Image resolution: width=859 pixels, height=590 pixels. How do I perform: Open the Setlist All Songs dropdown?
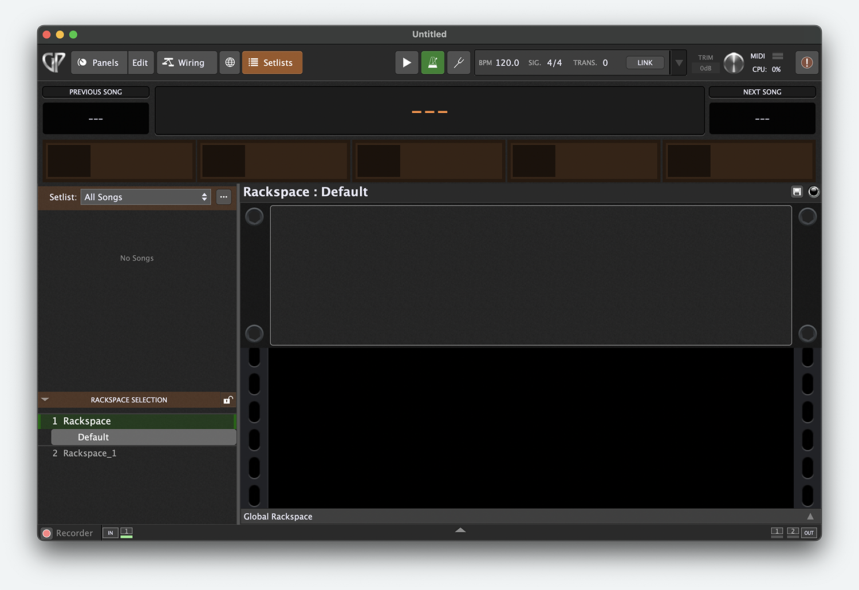pyautogui.click(x=145, y=197)
